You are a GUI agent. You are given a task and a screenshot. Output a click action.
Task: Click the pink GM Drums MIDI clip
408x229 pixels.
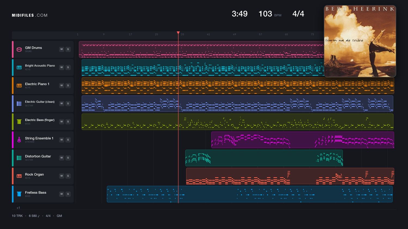pyautogui.click(x=201, y=49)
